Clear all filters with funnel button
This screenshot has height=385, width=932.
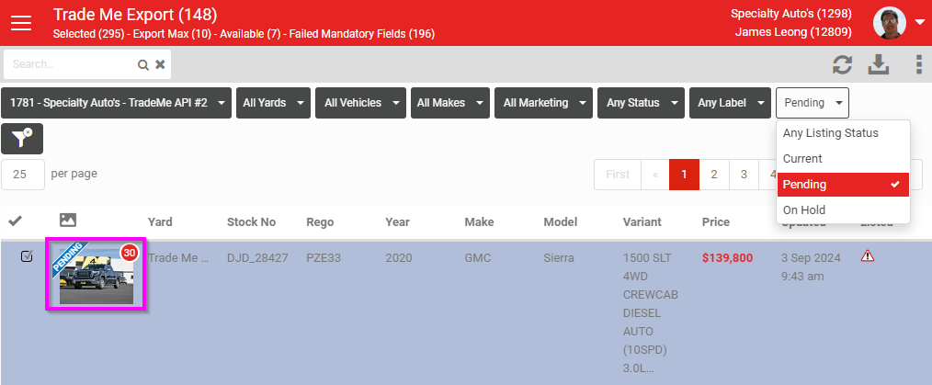tap(22, 139)
